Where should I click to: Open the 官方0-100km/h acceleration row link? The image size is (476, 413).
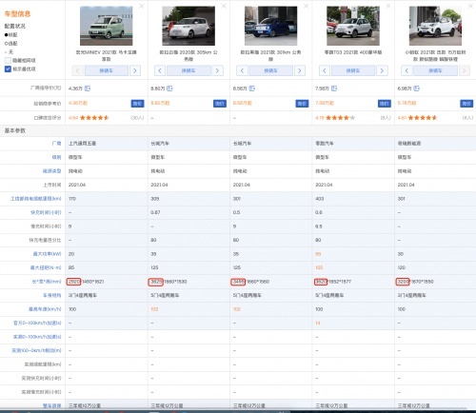37,323
